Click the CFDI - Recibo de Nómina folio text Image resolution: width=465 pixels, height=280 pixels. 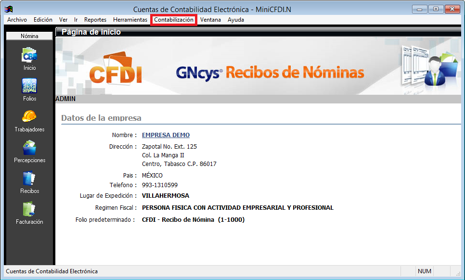pyautogui.click(x=194, y=219)
